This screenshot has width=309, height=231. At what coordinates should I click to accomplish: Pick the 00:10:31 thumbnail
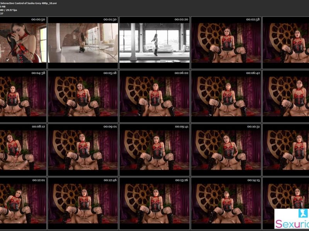(226, 150)
